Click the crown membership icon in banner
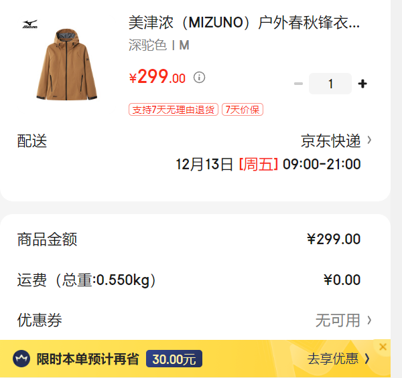The image size is (402, 378). coord(21,359)
